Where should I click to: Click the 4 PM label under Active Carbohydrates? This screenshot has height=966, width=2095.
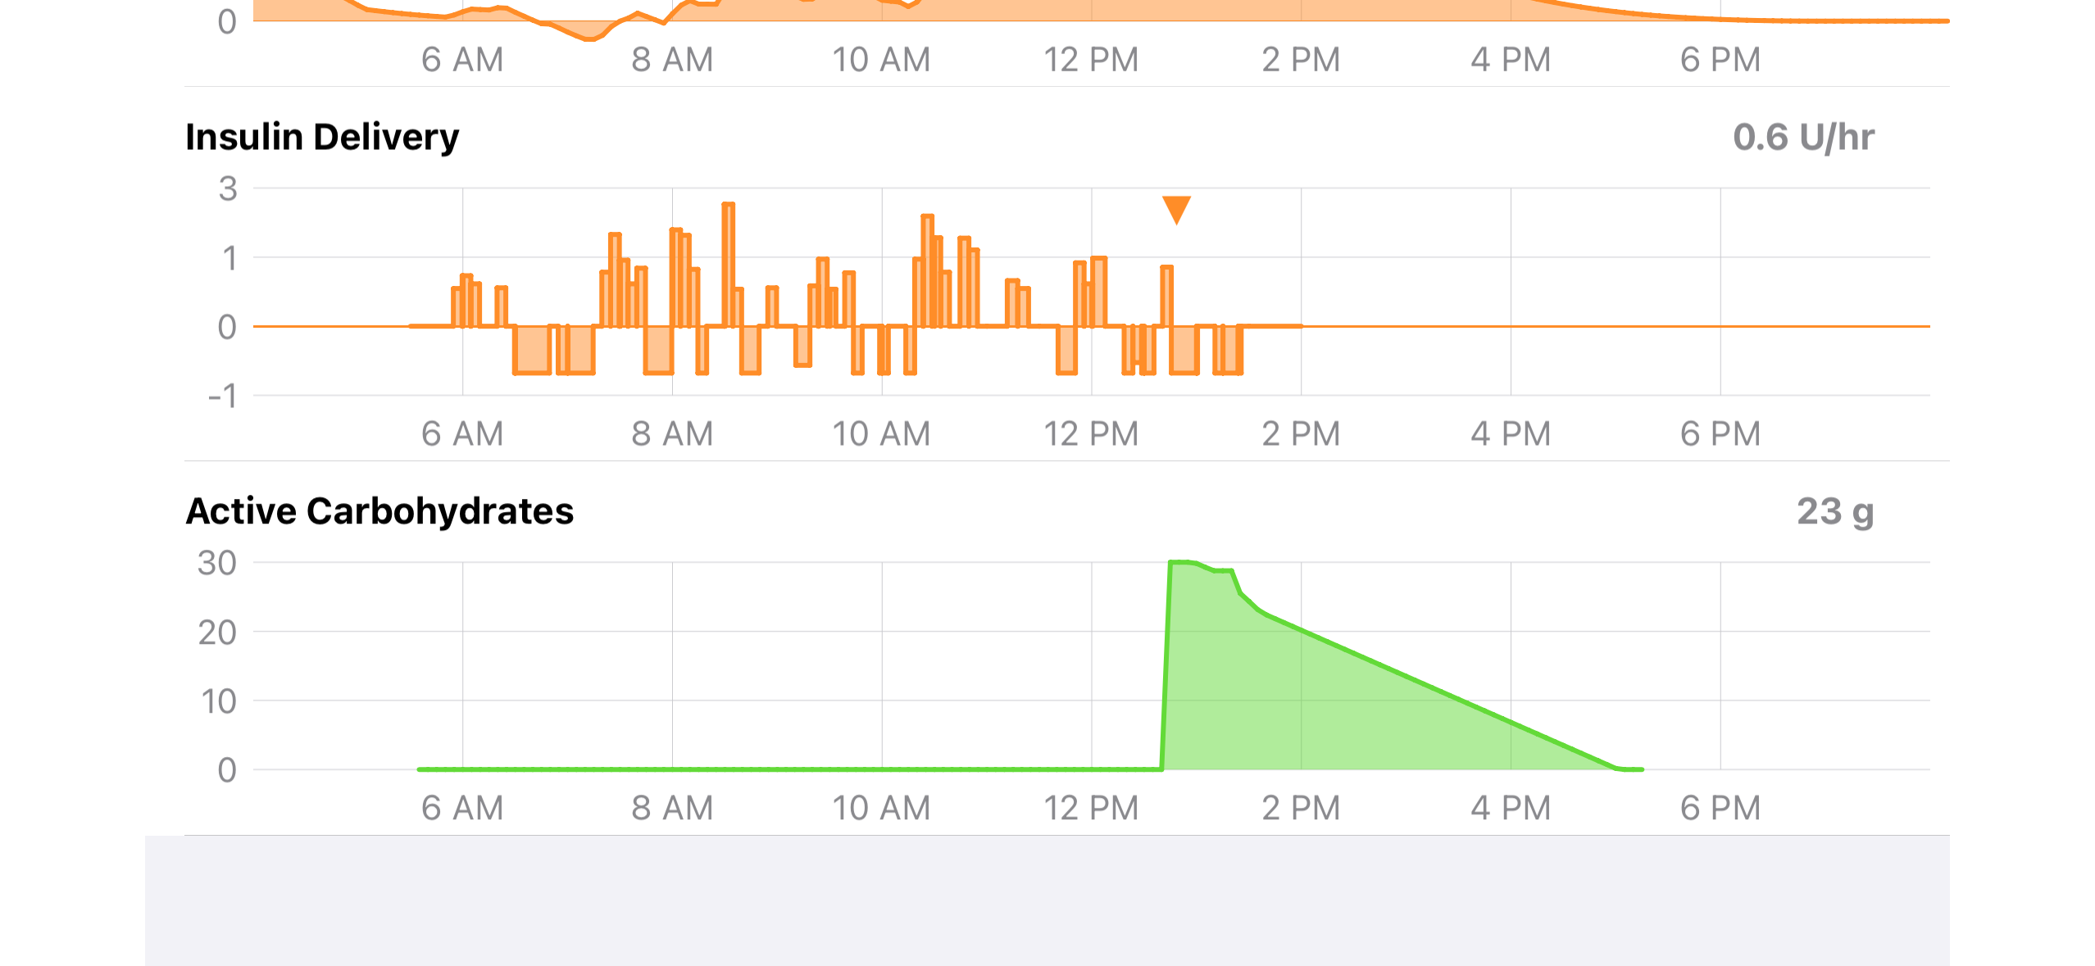point(1511,808)
